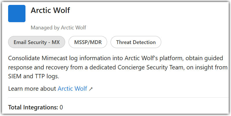
Task: Select the Threat Detection tag
Action: [136, 42]
